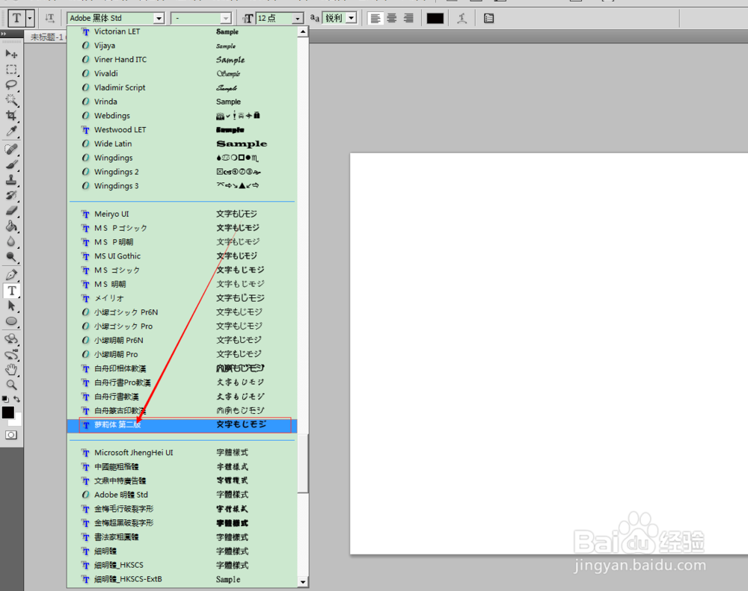The height and width of the screenshot is (591, 748).
Task: Choose the 細明體_HKSCS-ExtB font
Action: pos(183,579)
